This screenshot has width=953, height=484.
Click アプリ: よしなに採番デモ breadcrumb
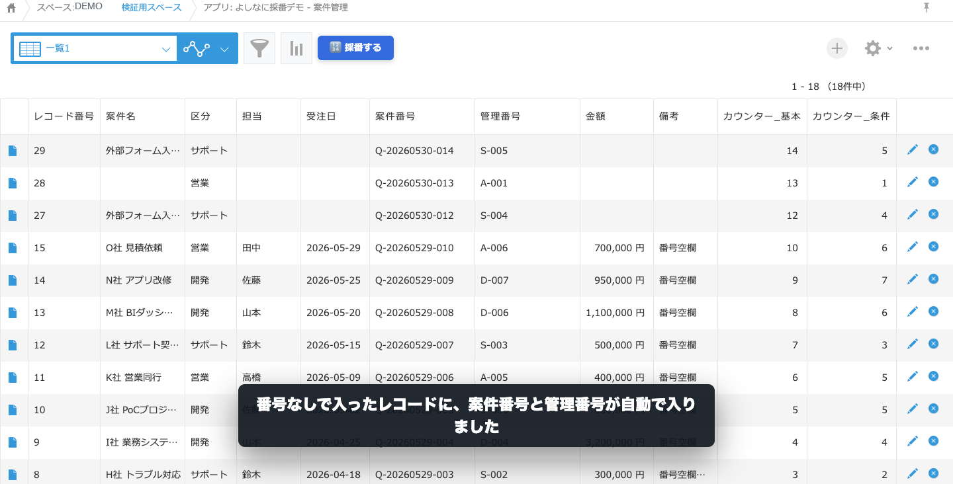click(275, 7)
